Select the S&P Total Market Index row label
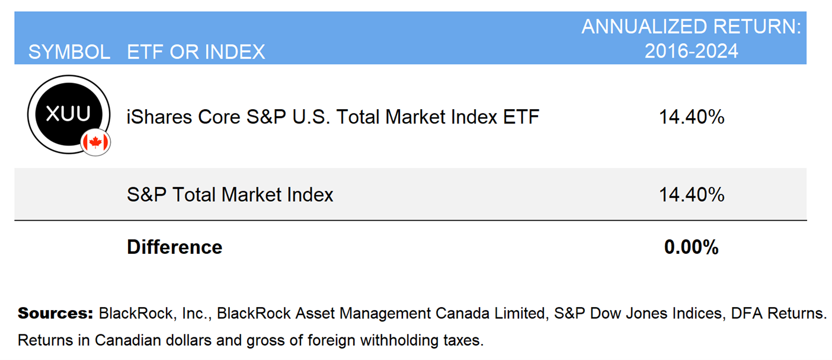This screenshot has height=360, width=832. (x=230, y=195)
